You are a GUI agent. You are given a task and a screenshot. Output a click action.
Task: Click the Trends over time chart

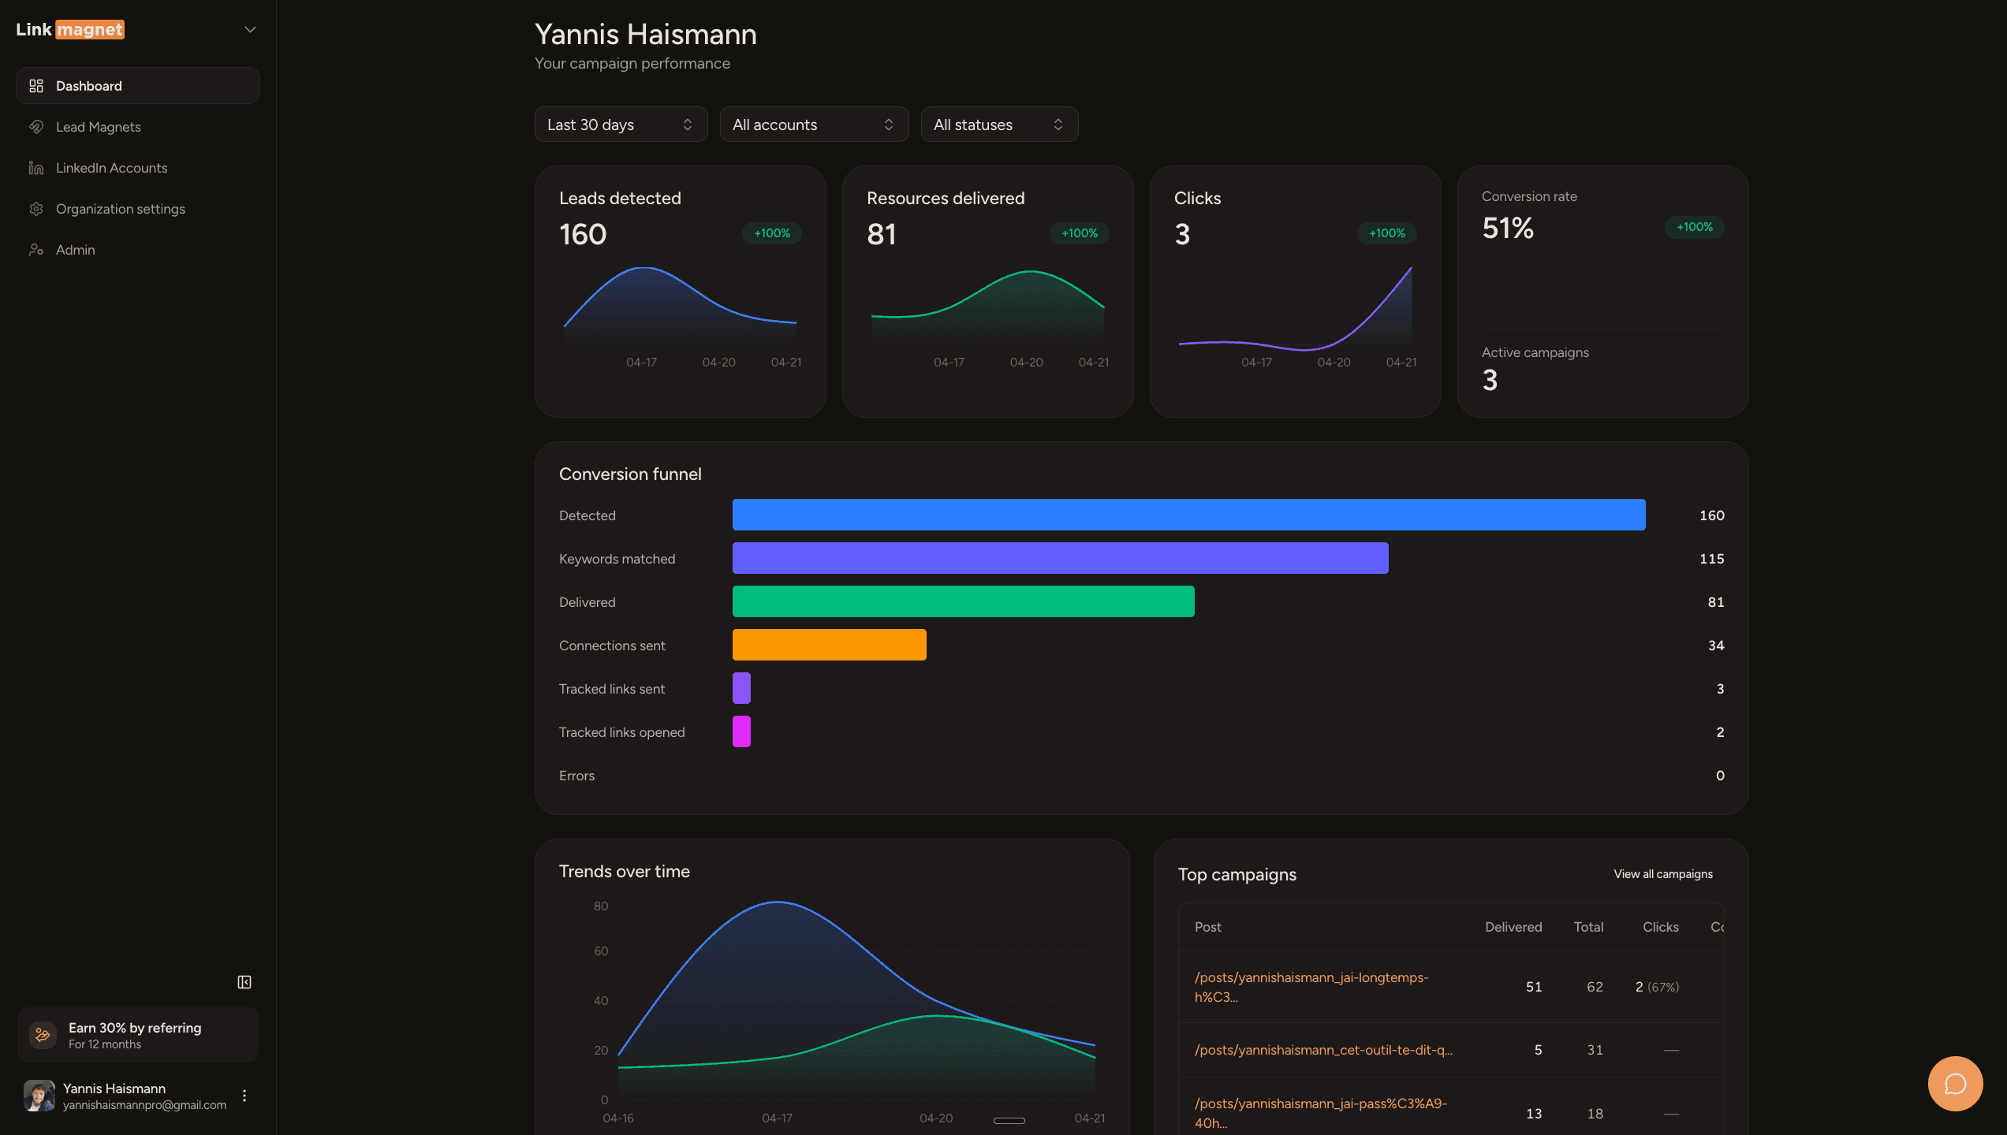tap(856, 999)
